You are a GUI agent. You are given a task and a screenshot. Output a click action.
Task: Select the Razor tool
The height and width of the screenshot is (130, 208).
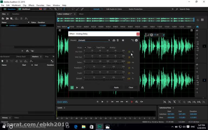56,9
